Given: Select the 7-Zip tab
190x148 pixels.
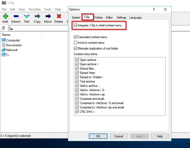Looking at the screenshot, I should pos(87,17).
